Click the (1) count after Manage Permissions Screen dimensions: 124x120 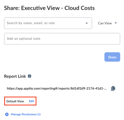point(39,114)
